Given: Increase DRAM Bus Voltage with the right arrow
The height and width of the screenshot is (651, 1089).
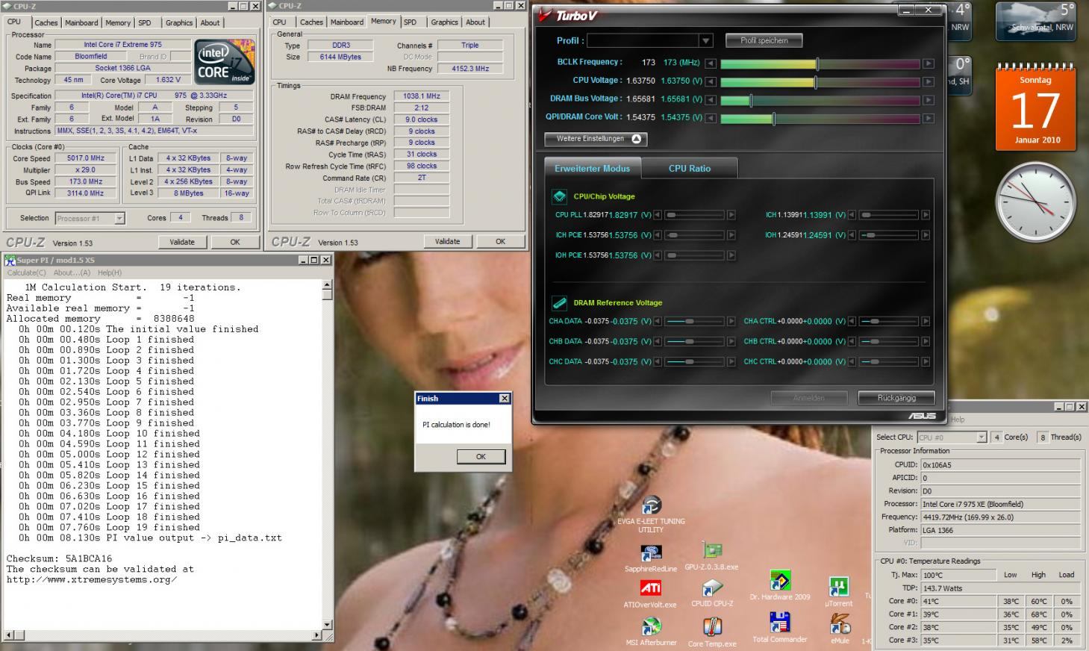Looking at the screenshot, I should point(929,100).
